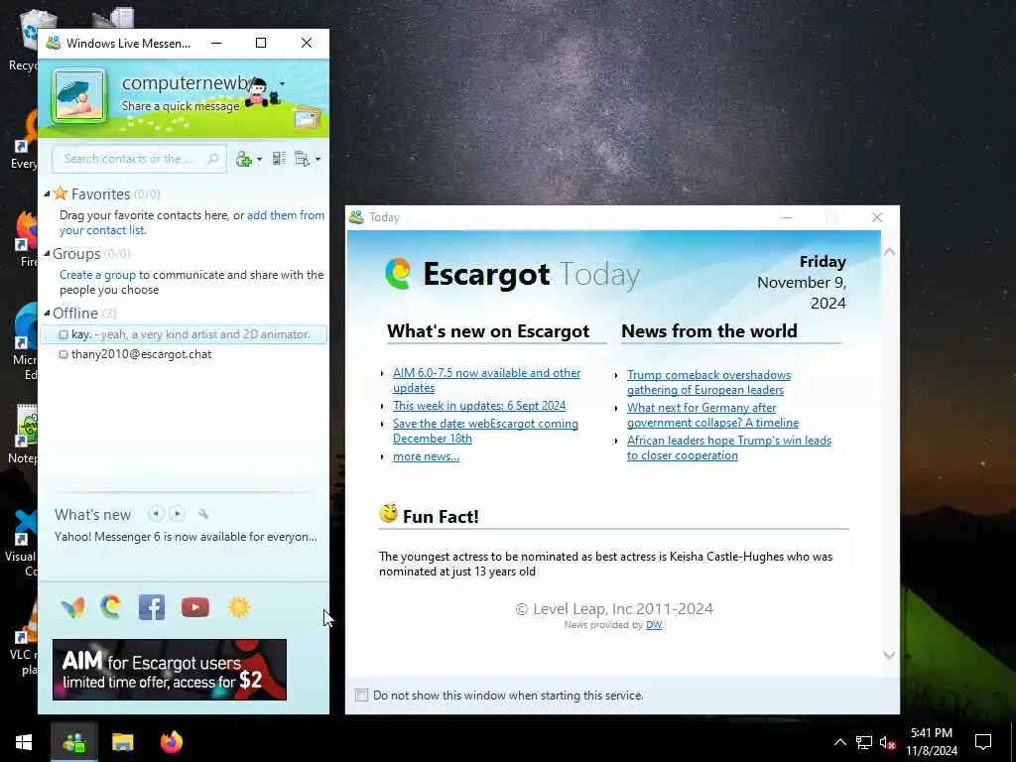
Task: Open the dropdown arrow beside Show menu icon
Action: [x=317, y=160]
